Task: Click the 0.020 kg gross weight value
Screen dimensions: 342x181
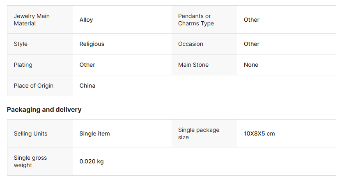Action: pyautogui.click(x=92, y=161)
